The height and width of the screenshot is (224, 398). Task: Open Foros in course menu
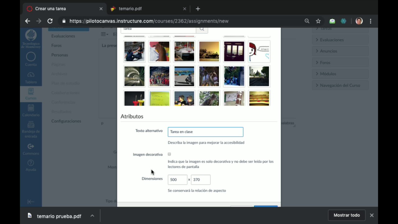[56, 45]
